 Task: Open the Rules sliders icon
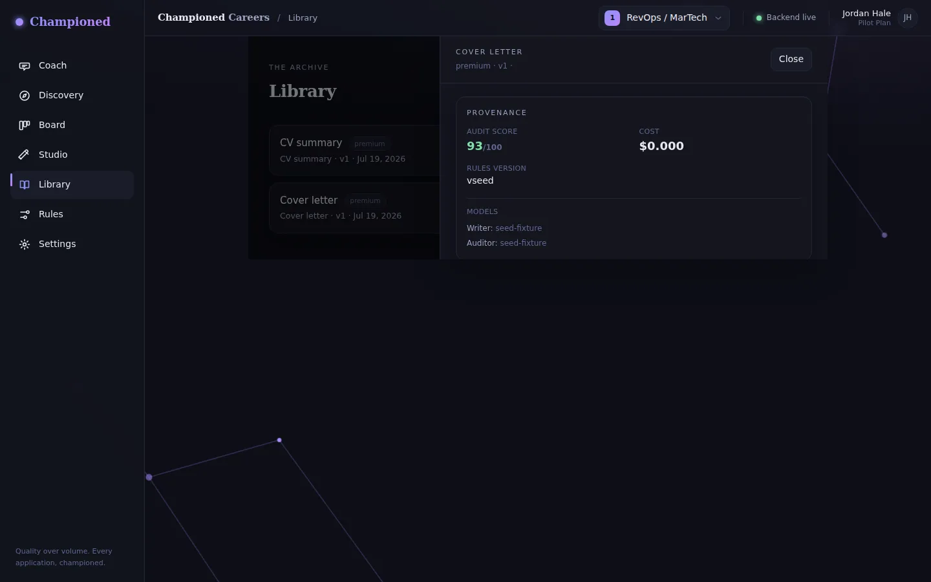point(25,215)
